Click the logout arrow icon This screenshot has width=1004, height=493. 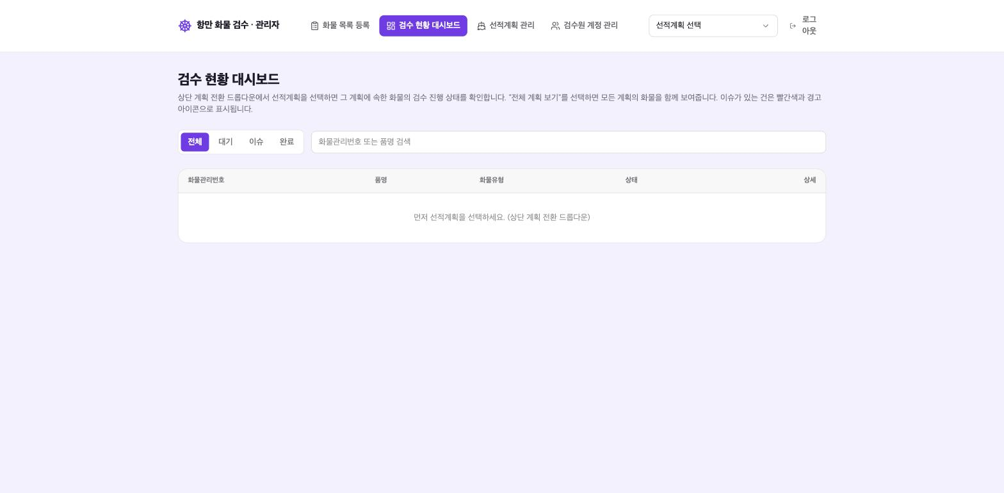click(x=793, y=26)
